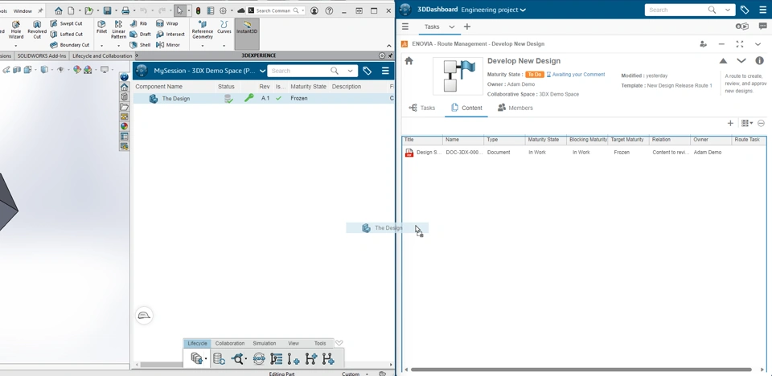
Task: Select the Hole Wizard tool
Action: pyautogui.click(x=16, y=30)
